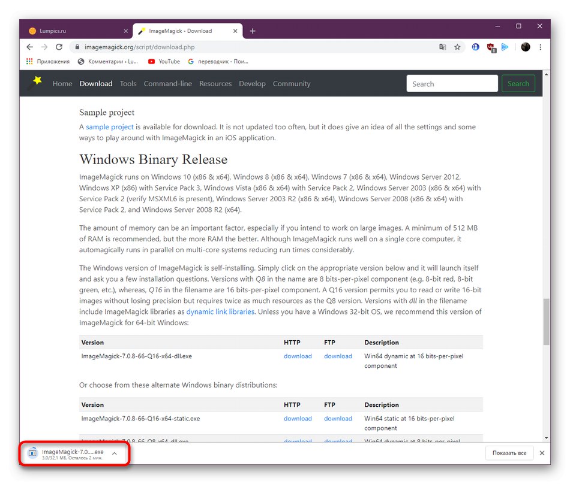Open the Tools nav item
This screenshot has width=570, height=484.
point(128,83)
